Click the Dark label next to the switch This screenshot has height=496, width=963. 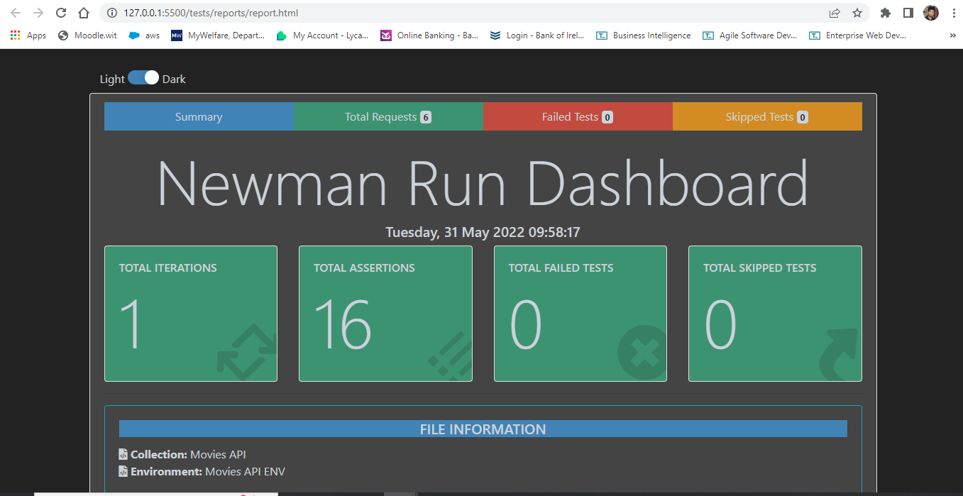click(175, 78)
